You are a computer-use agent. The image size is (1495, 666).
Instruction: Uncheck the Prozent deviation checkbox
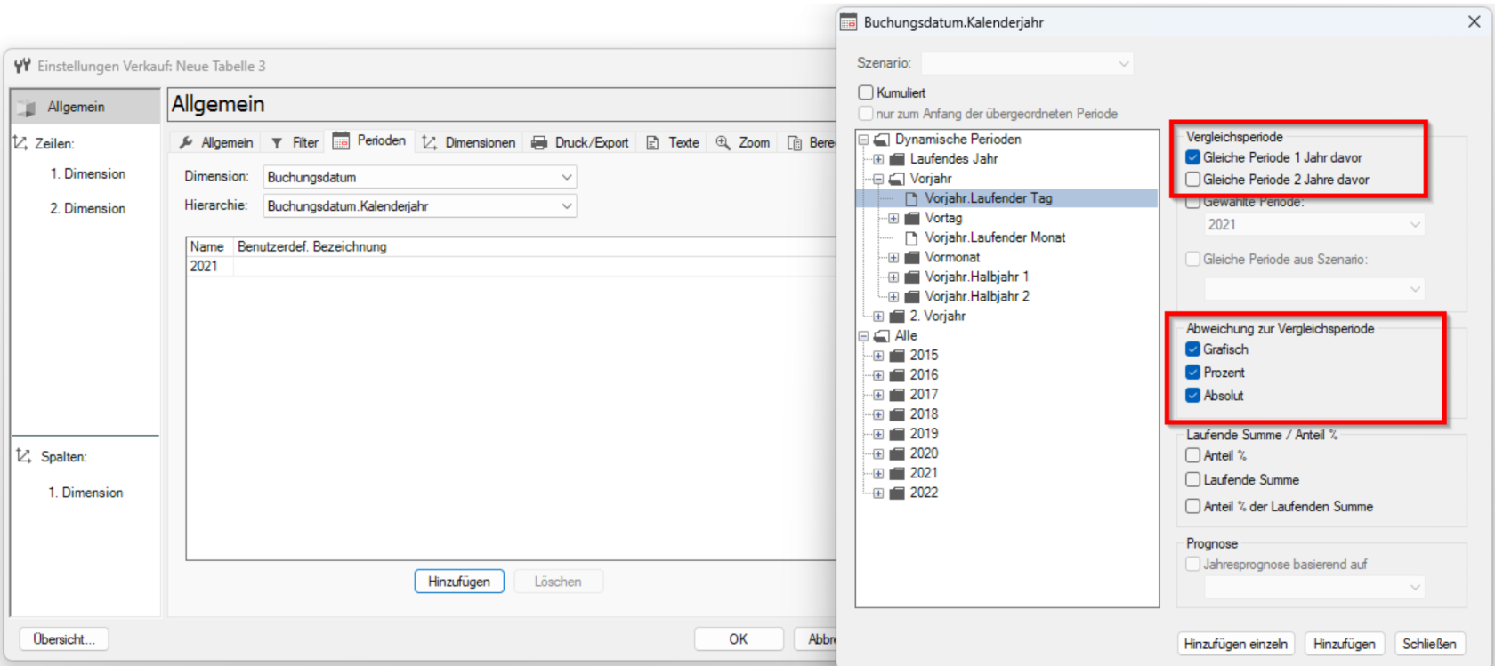(x=1193, y=373)
